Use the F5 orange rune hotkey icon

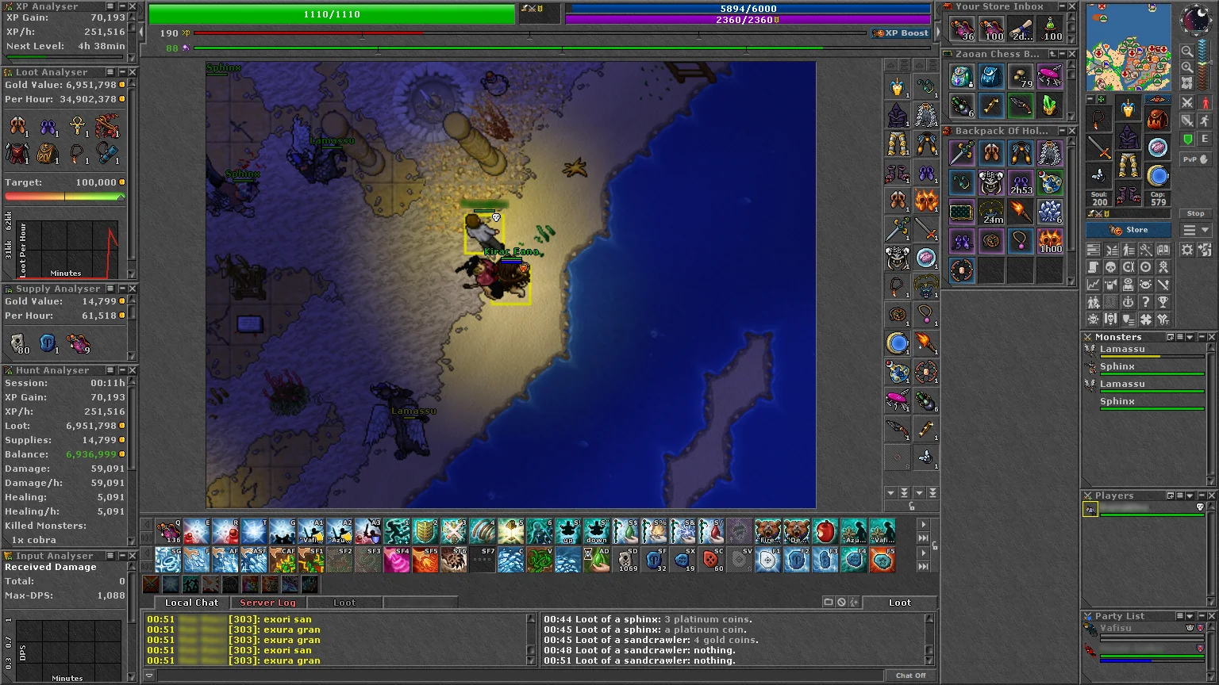coord(883,560)
